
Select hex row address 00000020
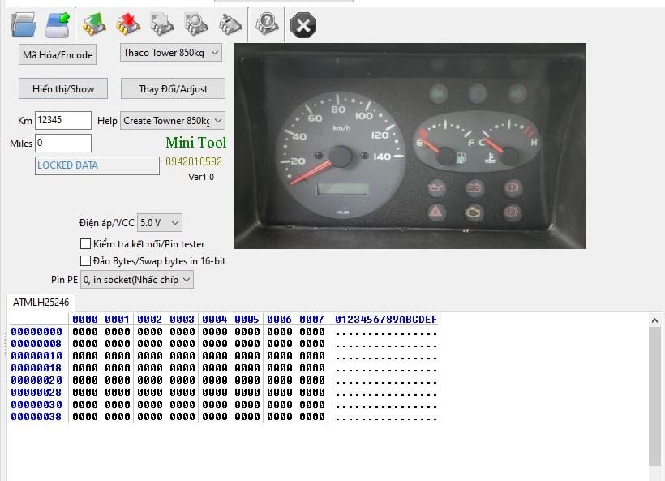[36, 380]
